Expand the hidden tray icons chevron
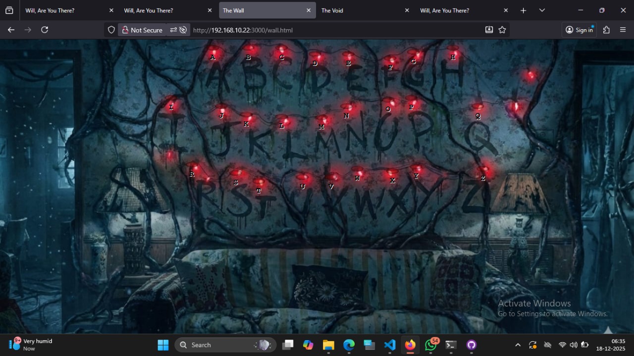This screenshot has width=634, height=356. point(518,345)
